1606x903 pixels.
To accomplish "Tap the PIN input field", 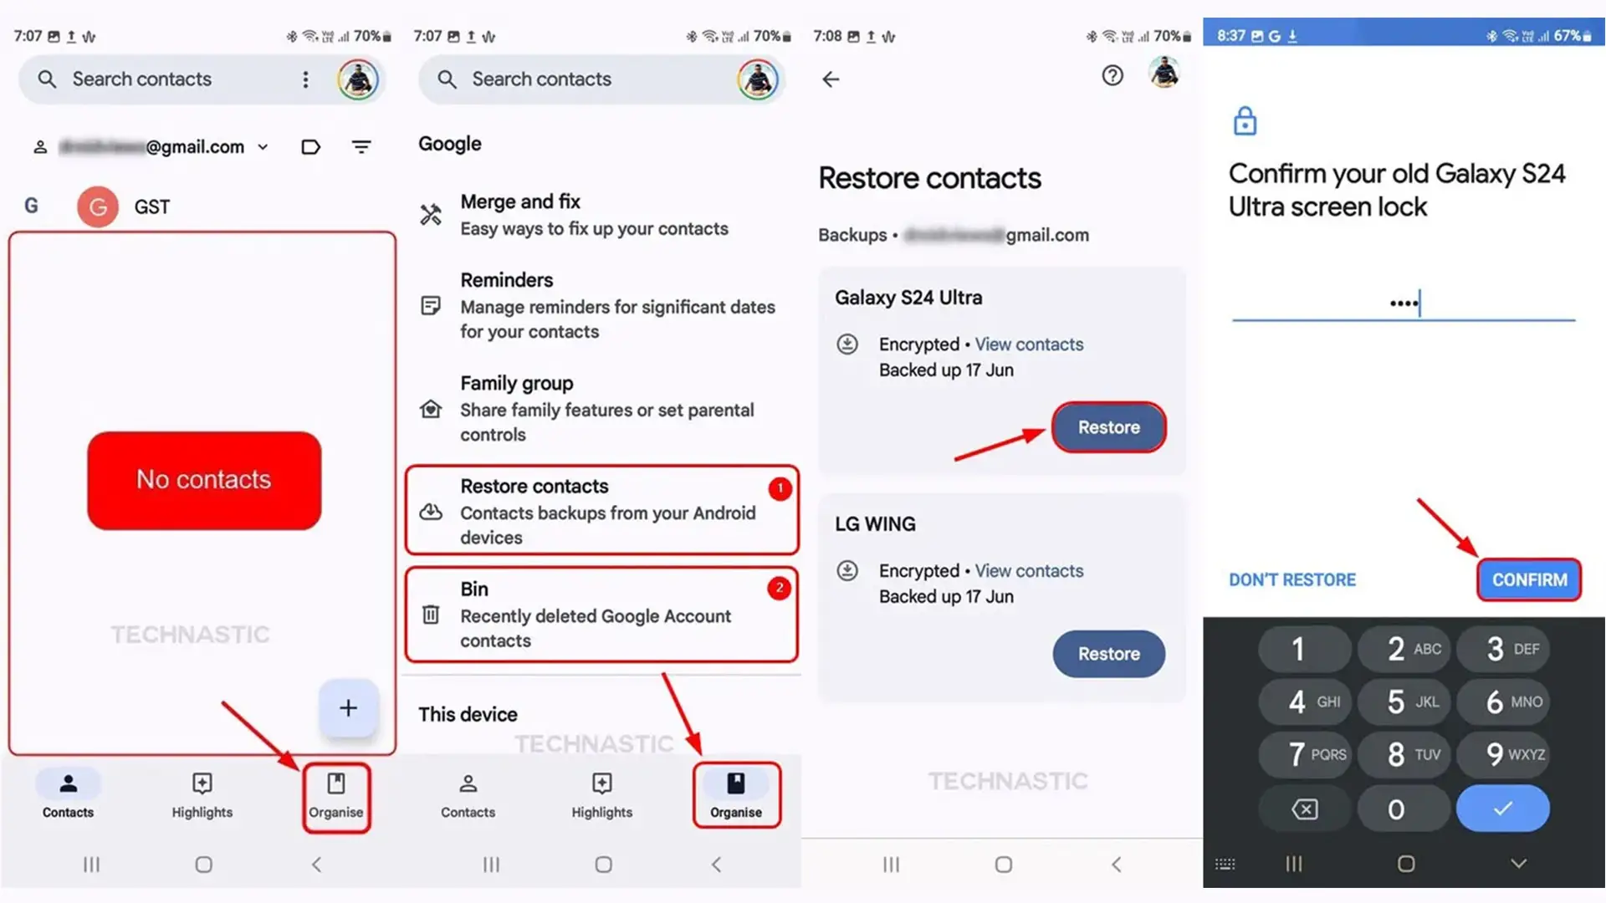I will click(x=1404, y=304).
